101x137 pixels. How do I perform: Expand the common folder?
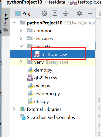(x=21, y=30)
